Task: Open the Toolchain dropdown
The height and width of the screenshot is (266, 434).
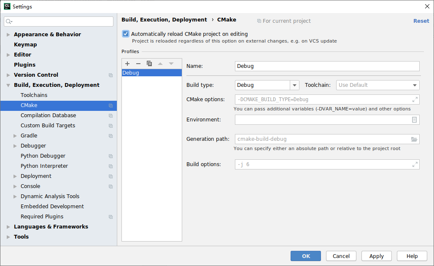Action: 415,85
